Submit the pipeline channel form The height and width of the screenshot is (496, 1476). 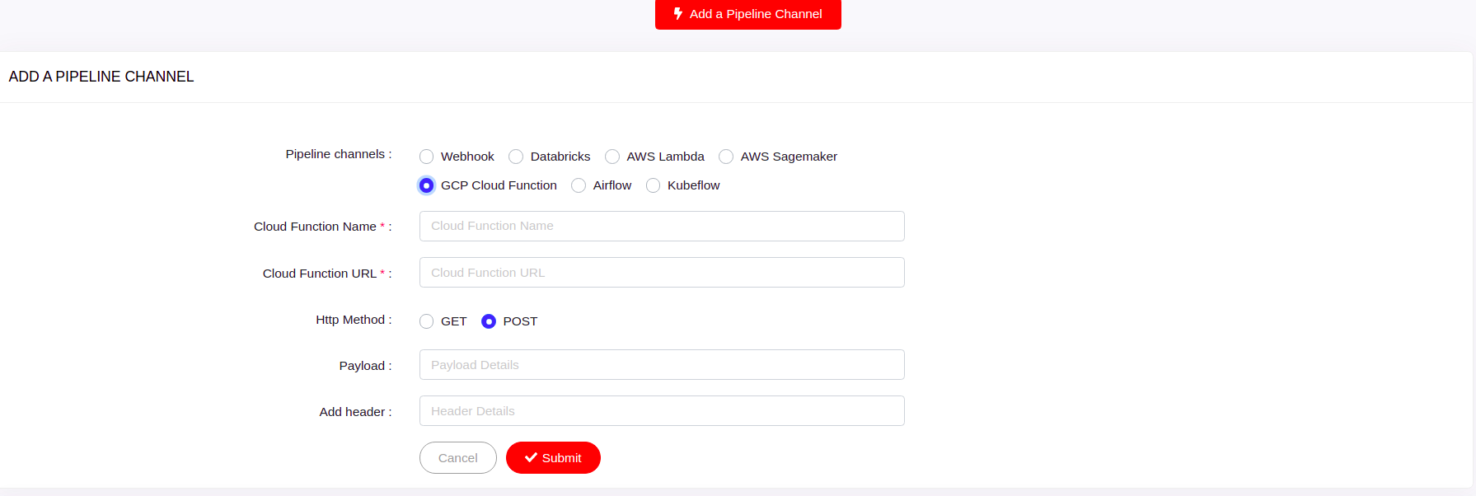(553, 458)
